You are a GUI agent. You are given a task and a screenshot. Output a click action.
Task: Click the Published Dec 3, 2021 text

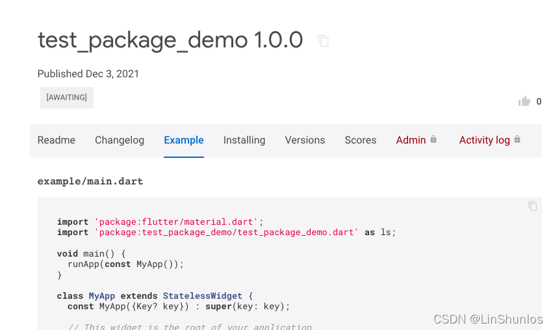pyautogui.click(x=88, y=73)
